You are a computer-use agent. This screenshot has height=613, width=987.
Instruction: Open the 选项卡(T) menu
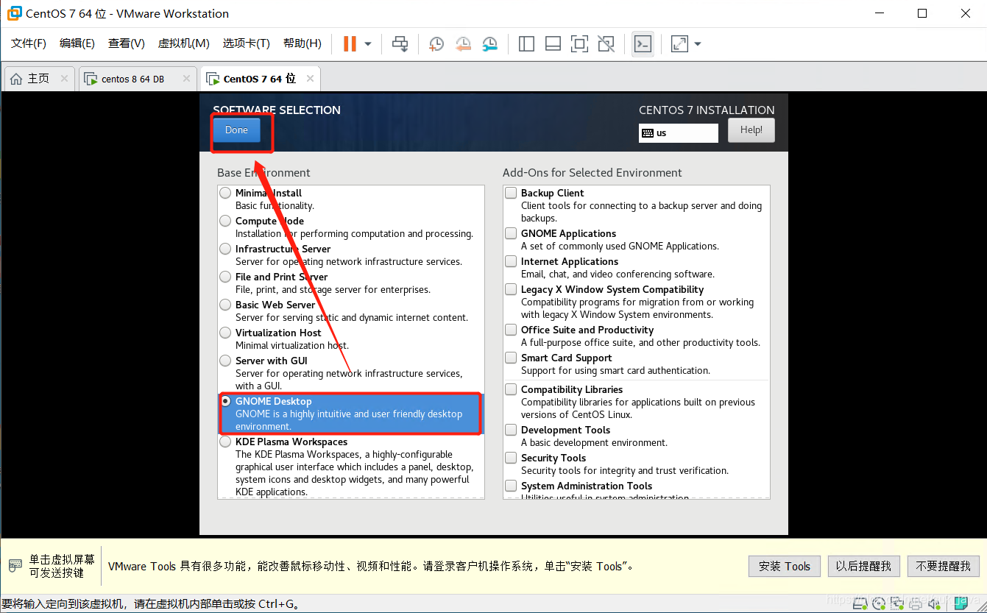[247, 43]
